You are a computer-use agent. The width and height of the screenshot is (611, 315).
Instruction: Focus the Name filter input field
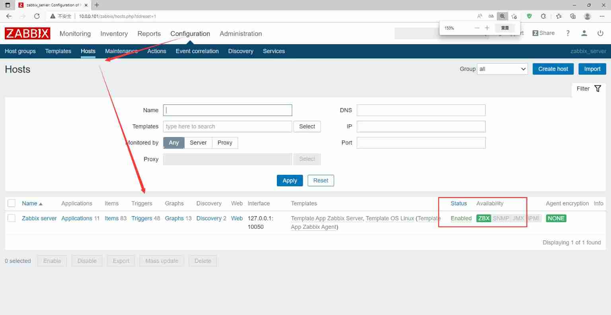(228, 110)
